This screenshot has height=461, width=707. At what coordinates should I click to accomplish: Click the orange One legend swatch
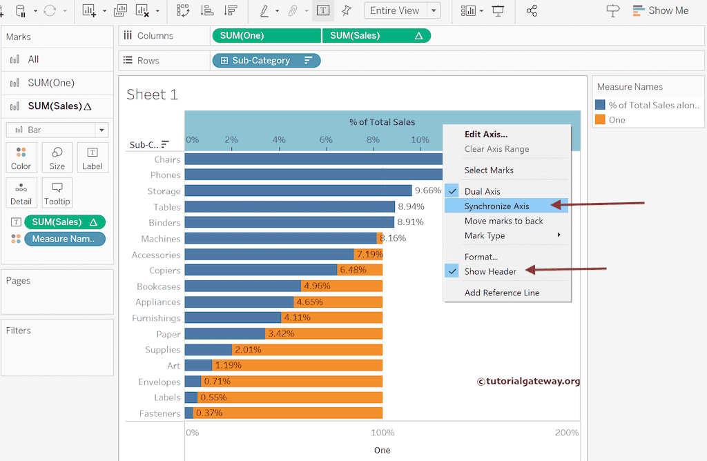[x=600, y=119]
